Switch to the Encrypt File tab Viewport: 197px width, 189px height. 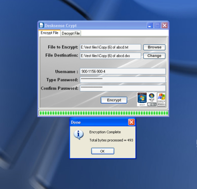tap(49, 33)
